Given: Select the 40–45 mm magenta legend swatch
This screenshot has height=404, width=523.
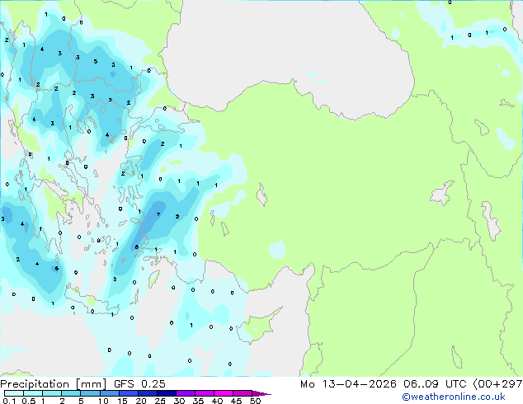Looking at the screenshot, I should click(224, 393).
